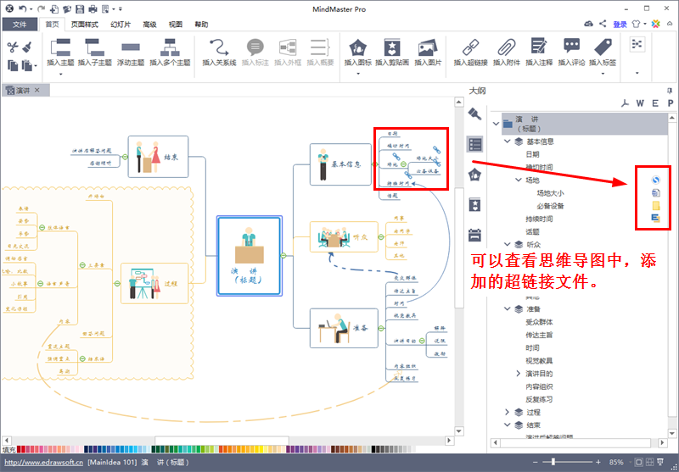Click 插入超链接 hyperlink icon
Viewport: 679px width, 472px height.
[470, 47]
